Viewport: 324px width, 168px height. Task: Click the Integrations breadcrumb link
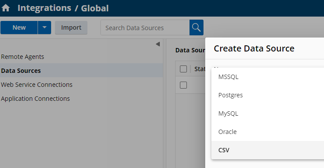point(44,8)
